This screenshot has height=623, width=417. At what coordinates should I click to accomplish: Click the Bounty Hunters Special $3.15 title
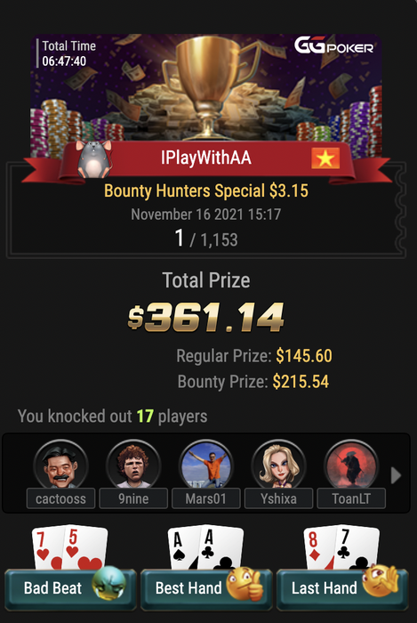coord(206,191)
